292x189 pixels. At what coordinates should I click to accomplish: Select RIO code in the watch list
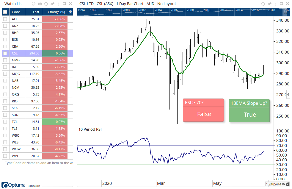pyautogui.click(x=15, y=101)
